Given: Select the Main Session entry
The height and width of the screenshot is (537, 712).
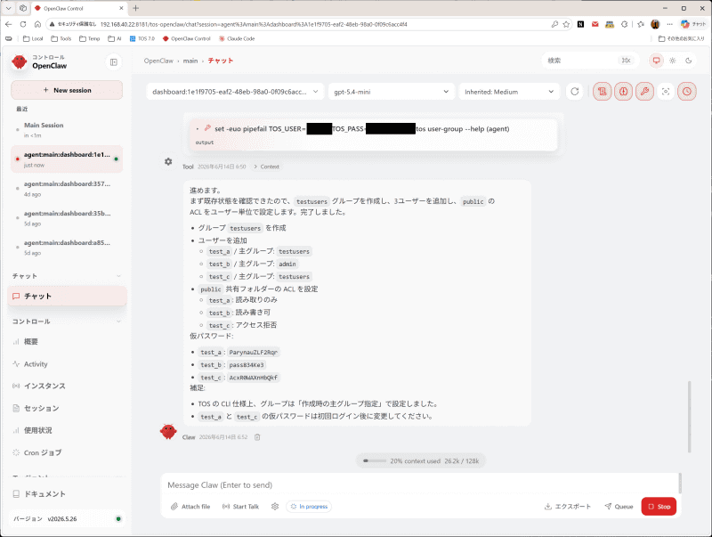Looking at the screenshot, I should click(x=67, y=130).
